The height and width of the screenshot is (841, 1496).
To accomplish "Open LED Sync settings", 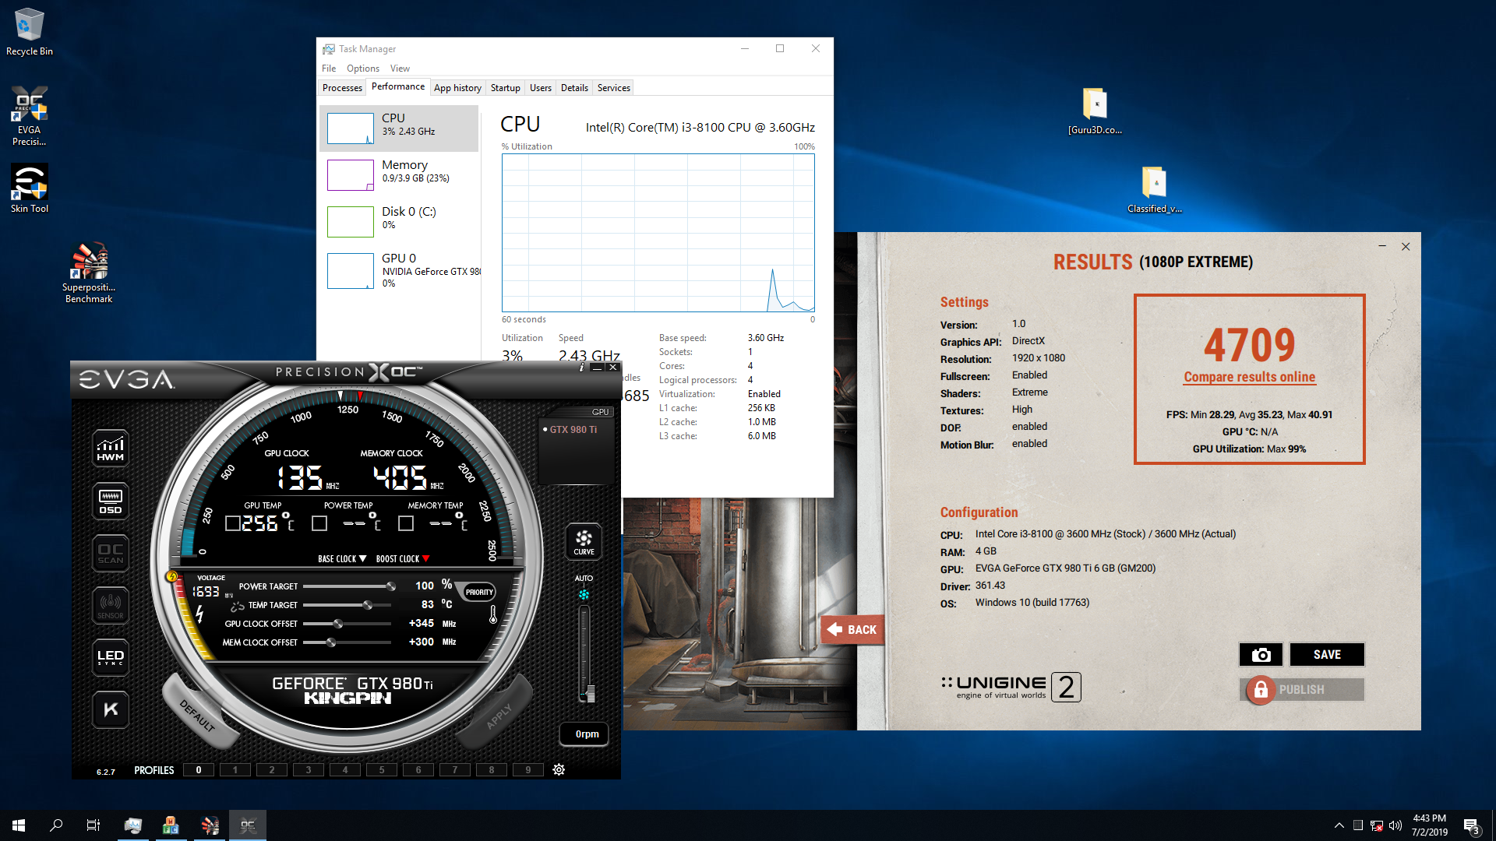I will point(111,657).
